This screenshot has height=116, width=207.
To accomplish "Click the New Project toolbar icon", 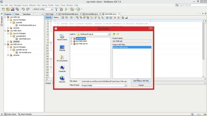I will click(8, 9).
